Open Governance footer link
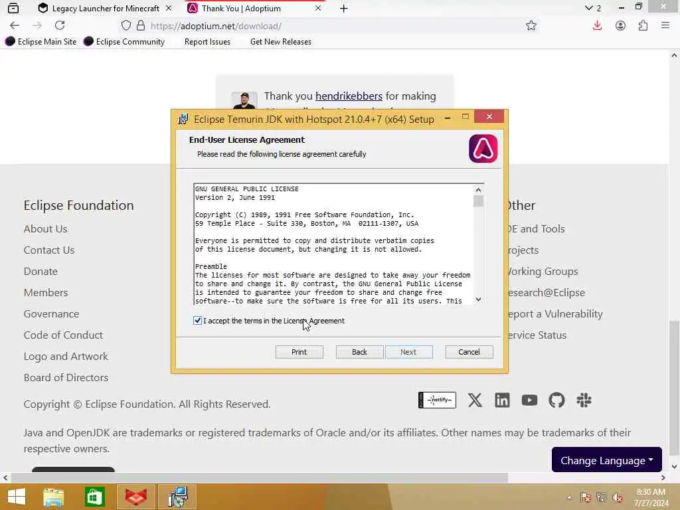Image resolution: width=680 pixels, height=510 pixels. (x=51, y=313)
